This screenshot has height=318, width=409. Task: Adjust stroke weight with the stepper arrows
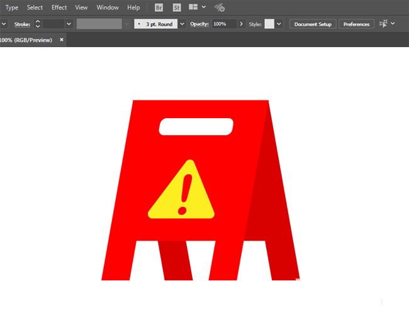(38, 24)
